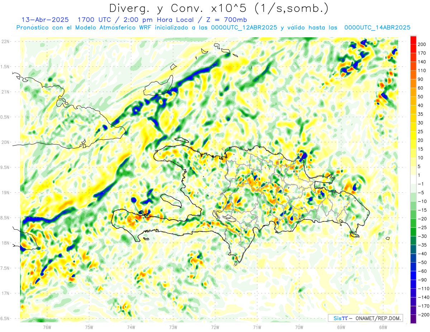The width and height of the screenshot is (430, 332).
Task: Click the longitude label '68W'
Action: click(x=383, y=327)
